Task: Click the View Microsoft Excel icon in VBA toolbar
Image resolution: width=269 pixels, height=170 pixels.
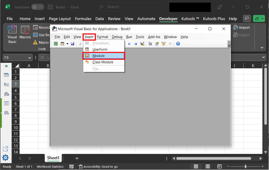Action: [56, 44]
